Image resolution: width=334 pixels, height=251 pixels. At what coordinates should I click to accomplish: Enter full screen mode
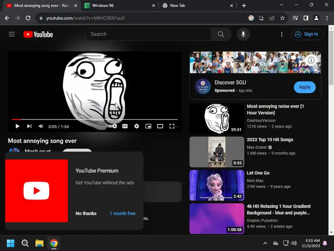coord(172,126)
